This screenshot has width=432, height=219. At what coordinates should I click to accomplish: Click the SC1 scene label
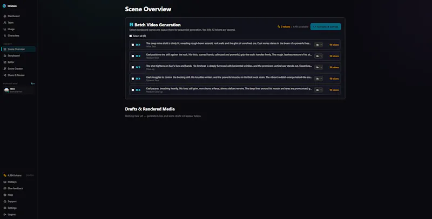pos(138,45)
